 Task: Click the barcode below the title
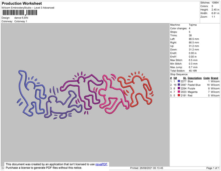20,13
